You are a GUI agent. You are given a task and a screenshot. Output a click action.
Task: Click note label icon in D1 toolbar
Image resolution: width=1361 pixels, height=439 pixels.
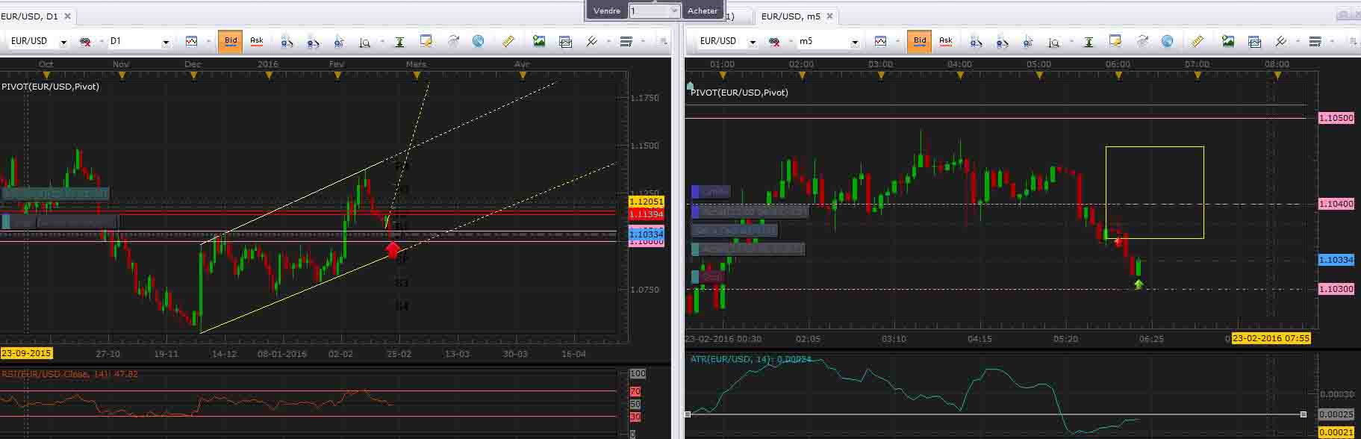click(x=426, y=41)
